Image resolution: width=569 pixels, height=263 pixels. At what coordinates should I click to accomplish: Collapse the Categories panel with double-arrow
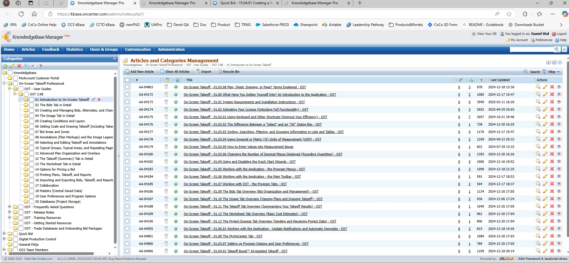(x=115, y=59)
